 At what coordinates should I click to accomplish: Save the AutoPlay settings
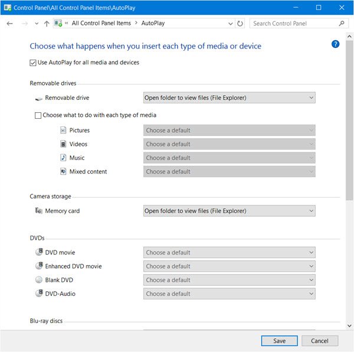(279, 341)
